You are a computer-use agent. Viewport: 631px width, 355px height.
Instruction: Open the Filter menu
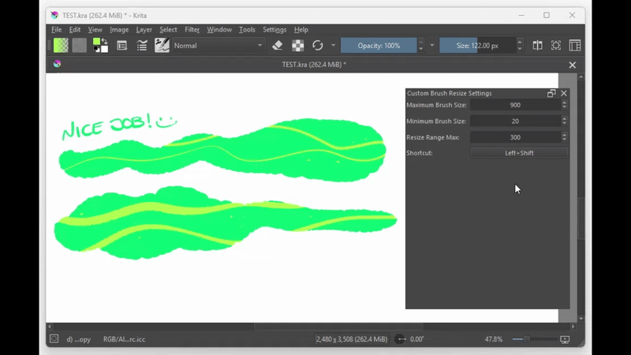coord(192,30)
